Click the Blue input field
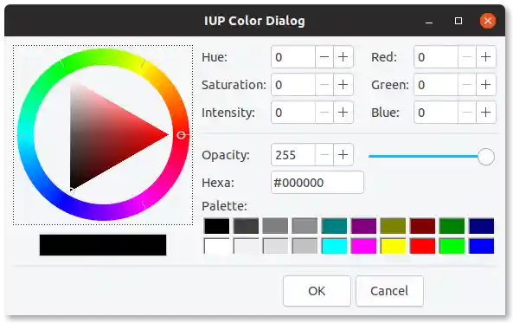 pos(436,113)
